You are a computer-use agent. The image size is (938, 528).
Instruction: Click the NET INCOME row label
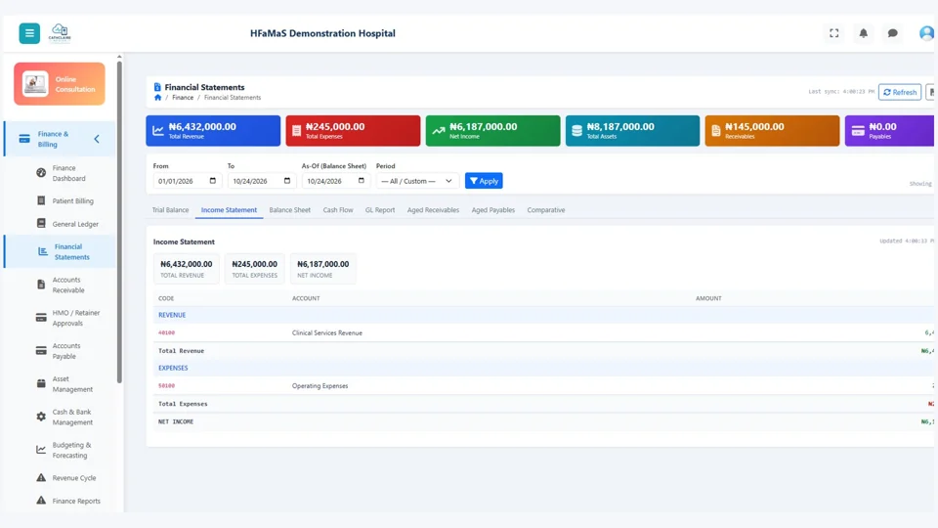(175, 422)
